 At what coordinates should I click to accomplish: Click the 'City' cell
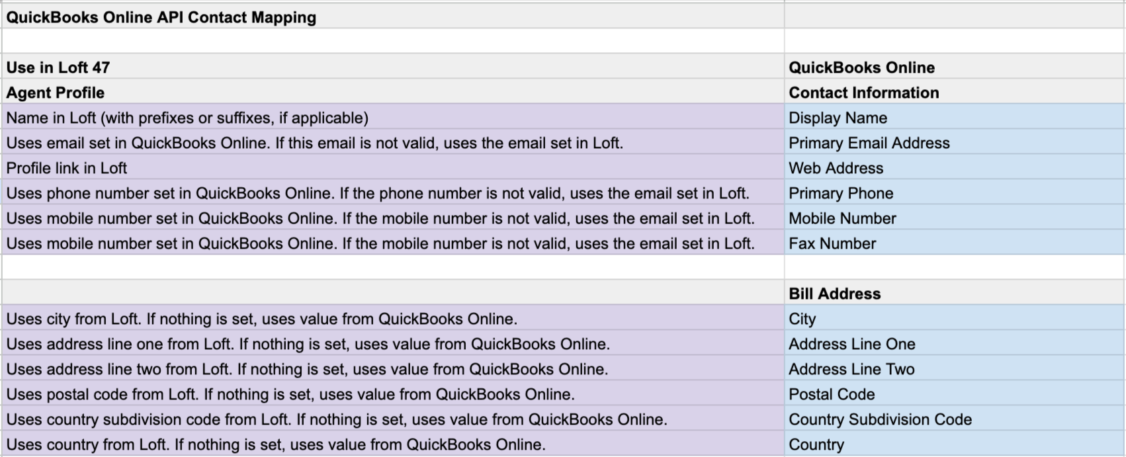(x=955, y=318)
